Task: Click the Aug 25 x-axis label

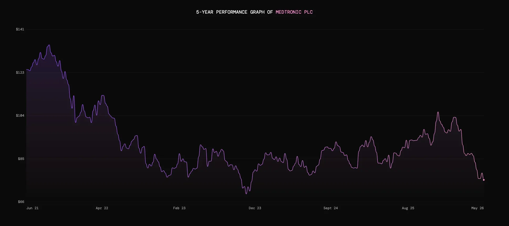Action: (408, 208)
